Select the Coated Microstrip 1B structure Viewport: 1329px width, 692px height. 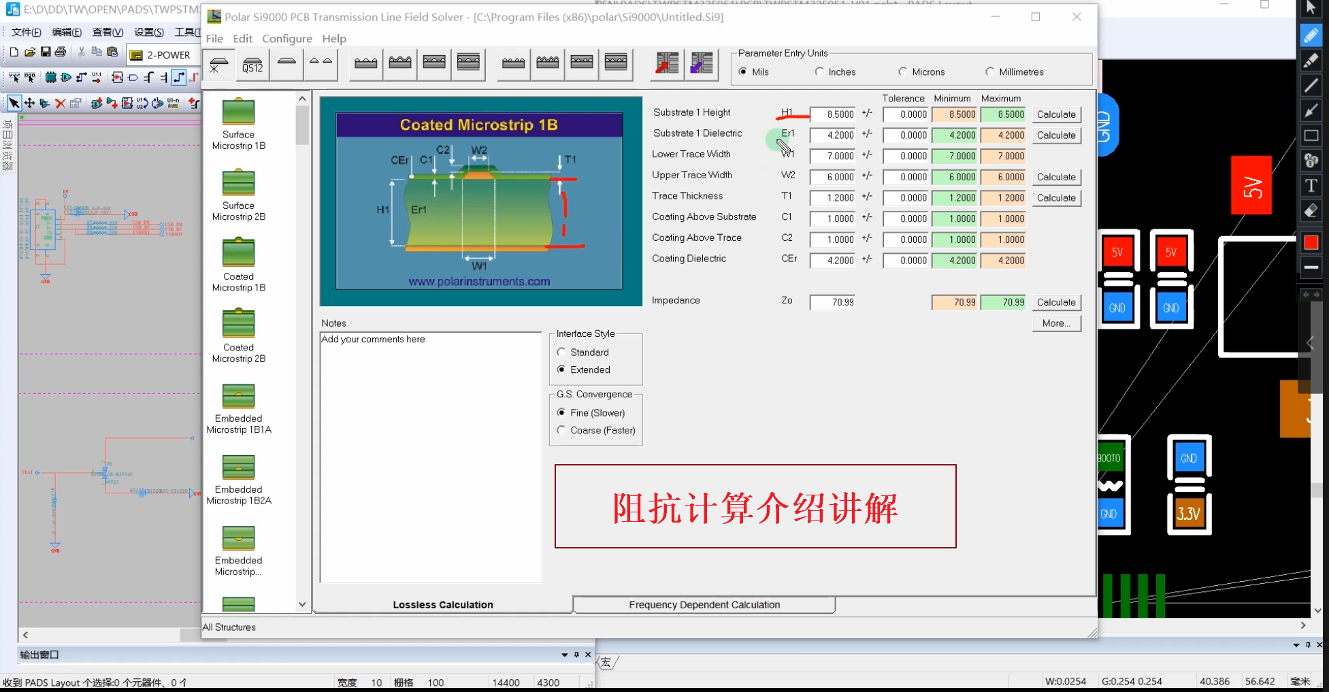[x=238, y=265]
